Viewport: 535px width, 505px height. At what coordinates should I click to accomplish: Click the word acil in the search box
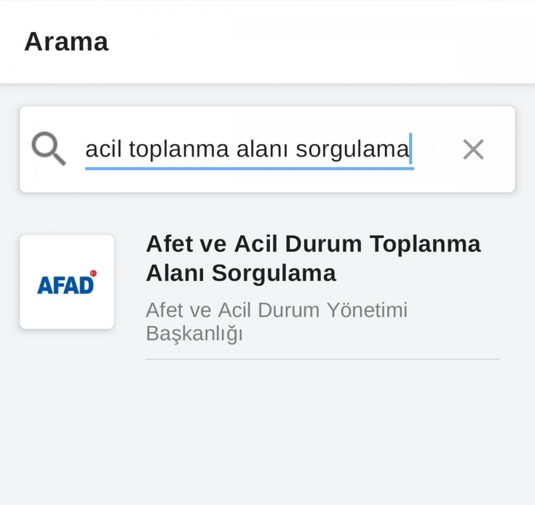point(104,150)
